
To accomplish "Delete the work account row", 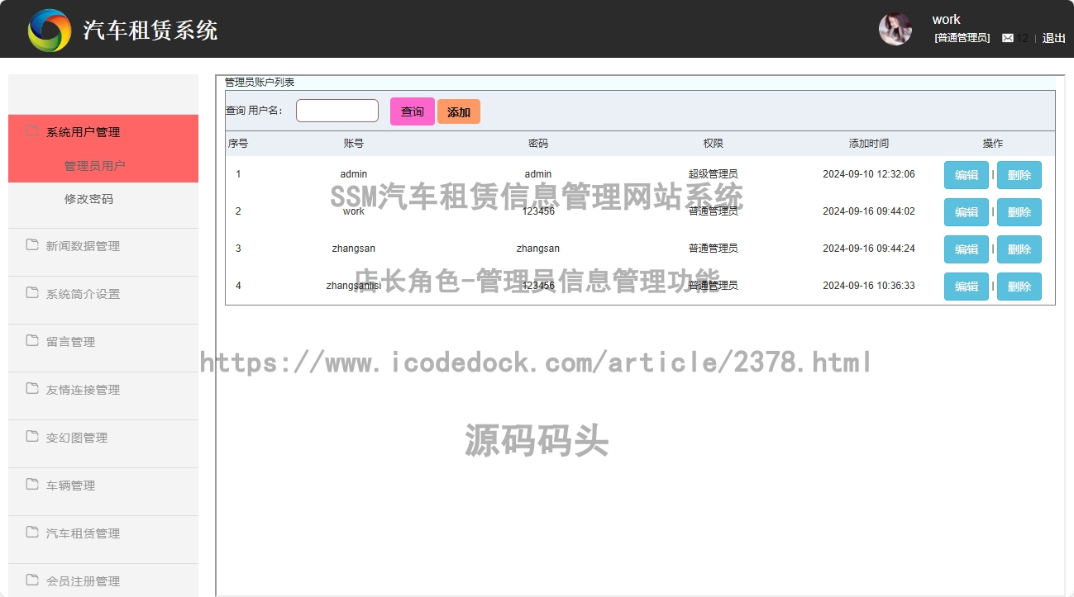I will (1019, 212).
